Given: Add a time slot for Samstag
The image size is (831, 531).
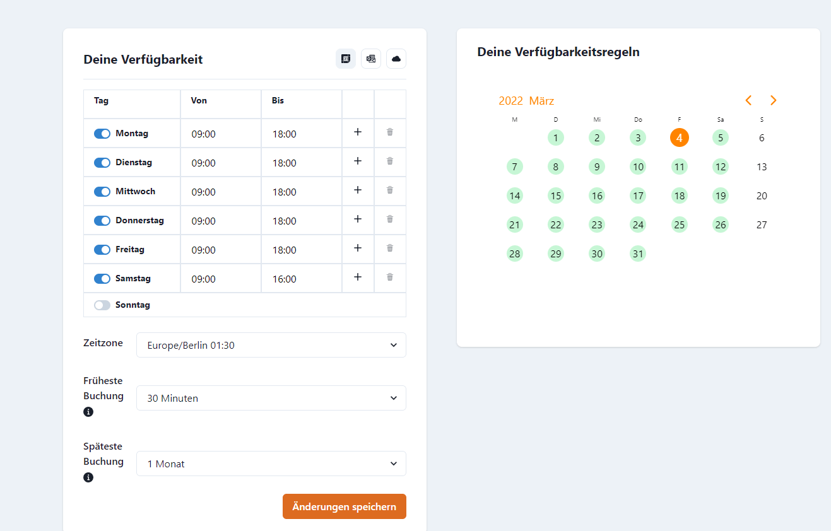Looking at the screenshot, I should pos(358,277).
